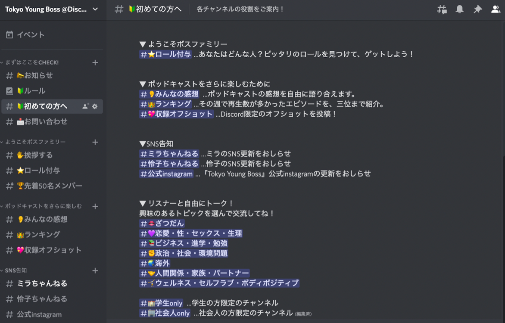
Task: Open 怜子ちゃんねる channel in sidebar
Action: click(52, 299)
